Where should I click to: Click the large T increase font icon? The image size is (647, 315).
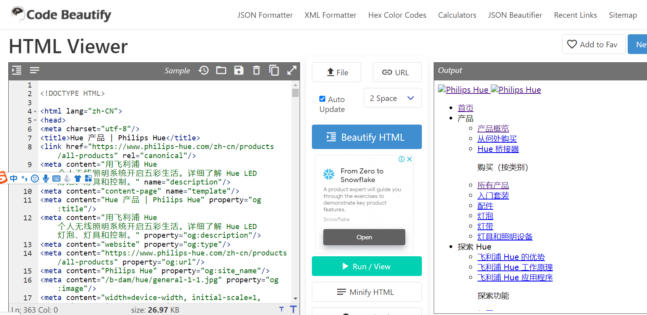point(293,309)
